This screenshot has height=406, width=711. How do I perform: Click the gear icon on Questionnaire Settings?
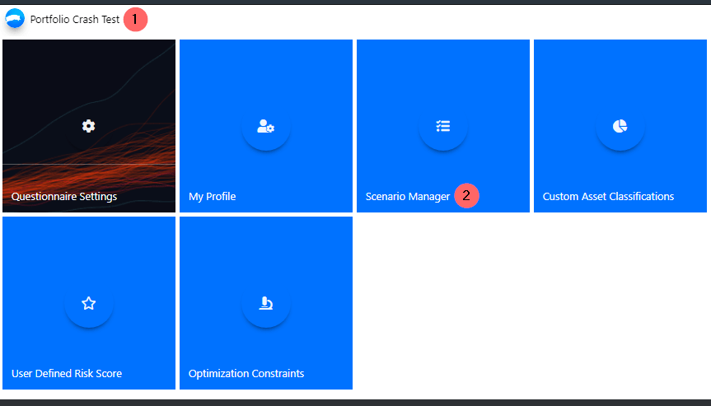tap(89, 126)
